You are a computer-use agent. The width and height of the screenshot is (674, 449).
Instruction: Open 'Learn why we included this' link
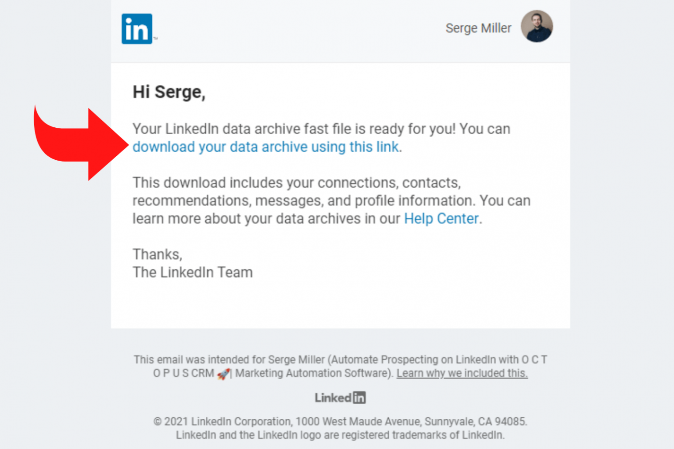[462, 373]
